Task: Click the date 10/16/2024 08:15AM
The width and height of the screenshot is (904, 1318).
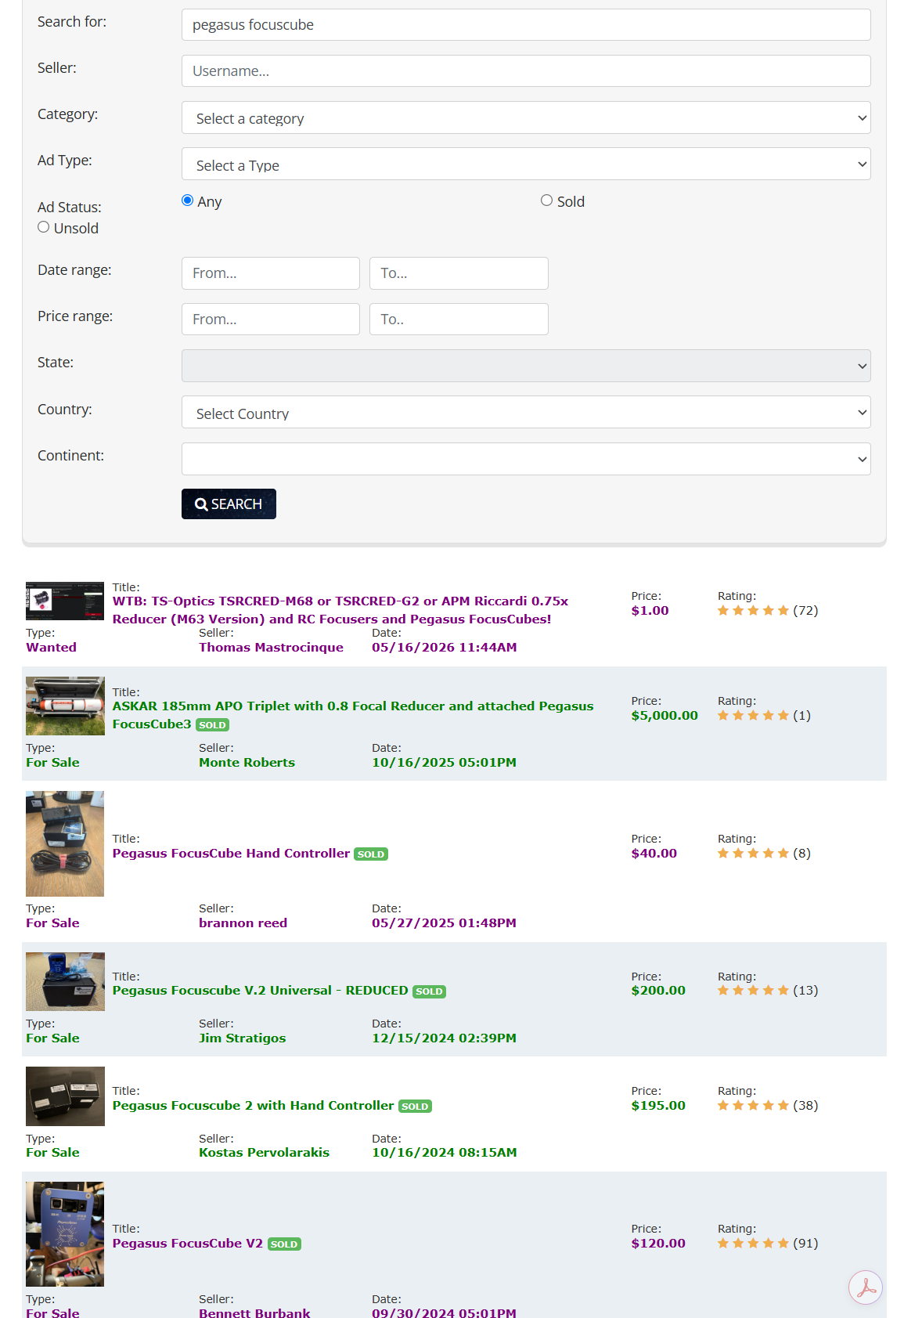Action: [x=444, y=1152]
